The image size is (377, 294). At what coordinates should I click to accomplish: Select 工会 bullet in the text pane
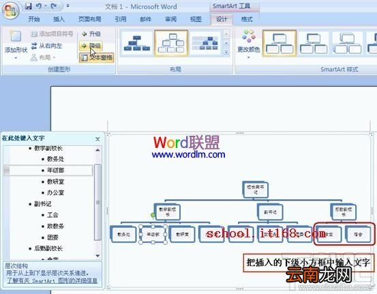pyautogui.click(x=52, y=215)
